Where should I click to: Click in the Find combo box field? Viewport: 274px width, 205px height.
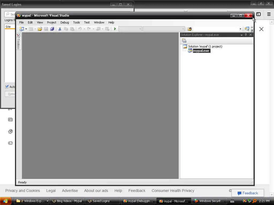point(216,29)
